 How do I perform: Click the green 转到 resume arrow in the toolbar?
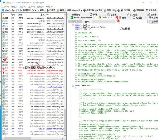41,10
